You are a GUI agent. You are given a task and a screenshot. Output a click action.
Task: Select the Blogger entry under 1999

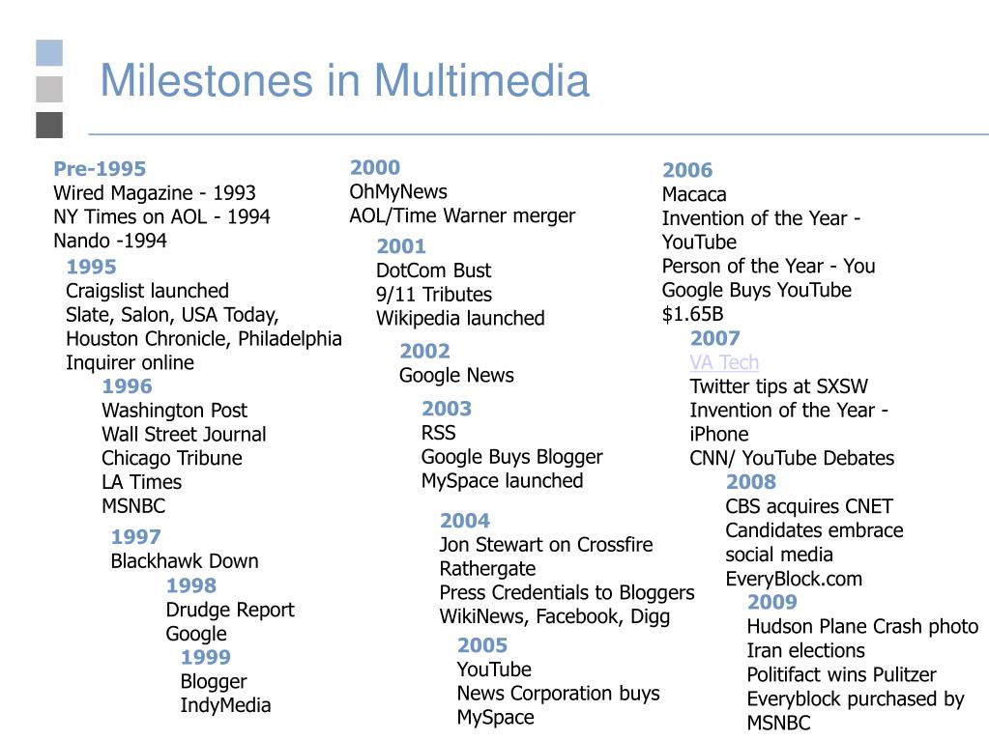214,682
